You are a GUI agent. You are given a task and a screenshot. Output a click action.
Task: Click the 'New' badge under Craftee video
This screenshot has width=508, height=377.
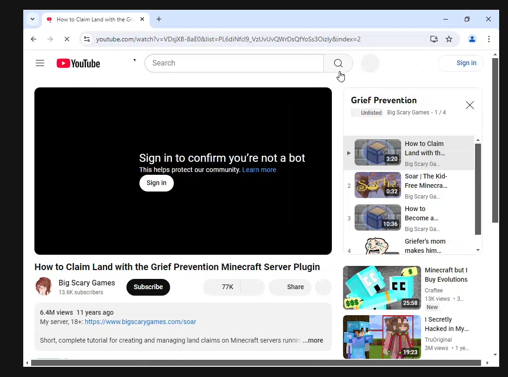tap(432, 307)
